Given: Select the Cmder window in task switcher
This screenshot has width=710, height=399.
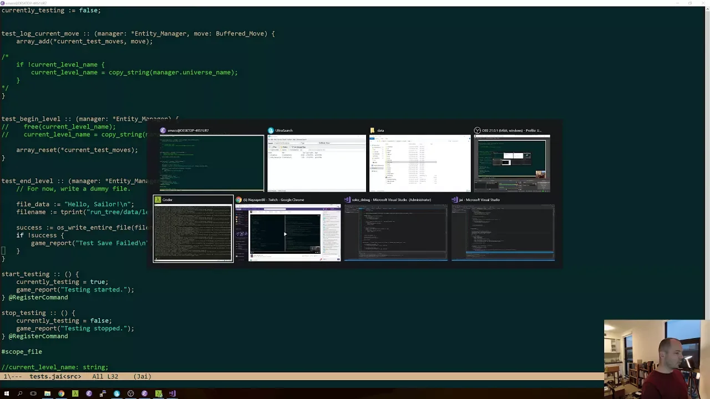Looking at the screenshot, I should (x=193, y=232).
